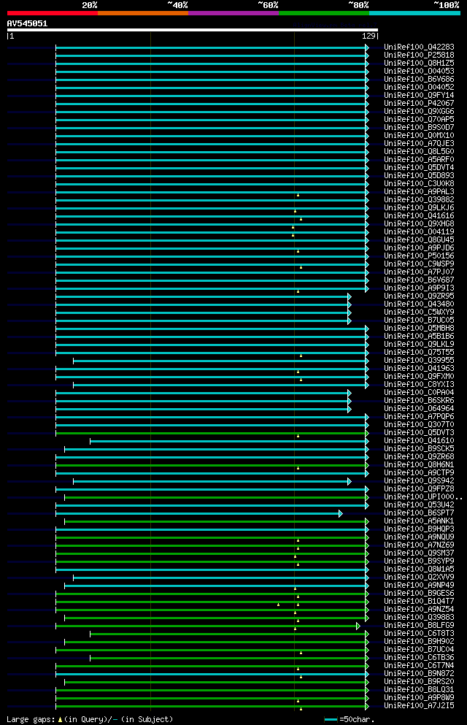
Task: Select the UniRef100_Q39882 label
Action: click(419, 200)
